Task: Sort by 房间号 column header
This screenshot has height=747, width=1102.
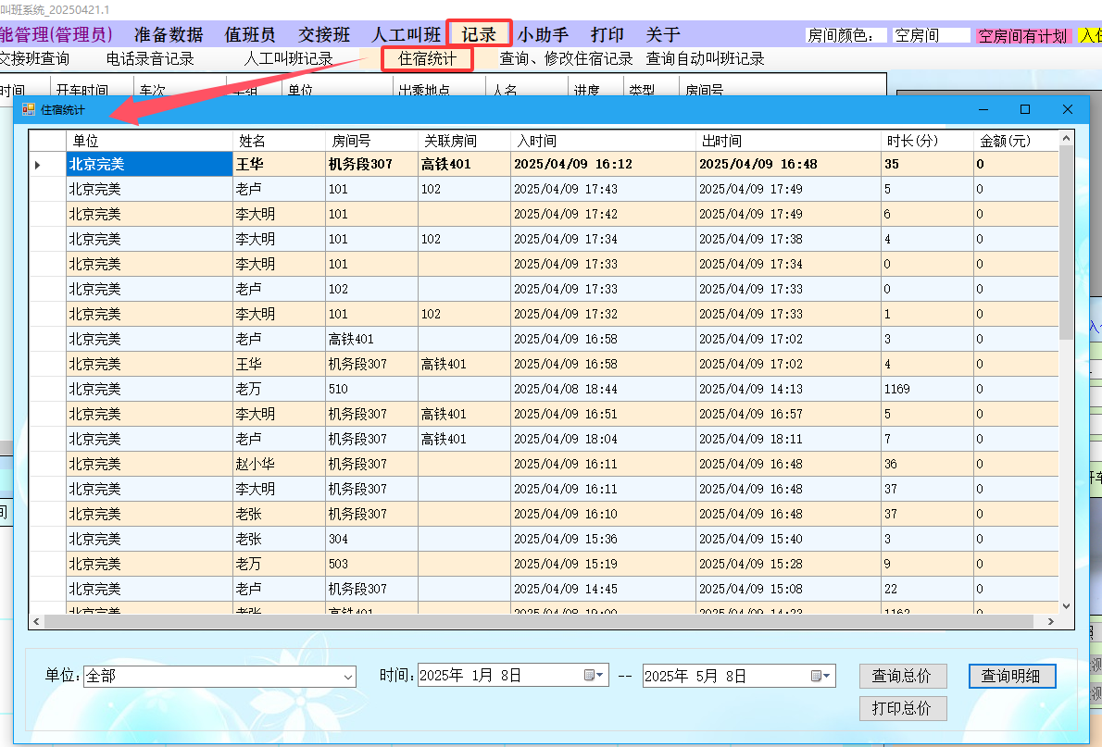Action: [371, 141]
